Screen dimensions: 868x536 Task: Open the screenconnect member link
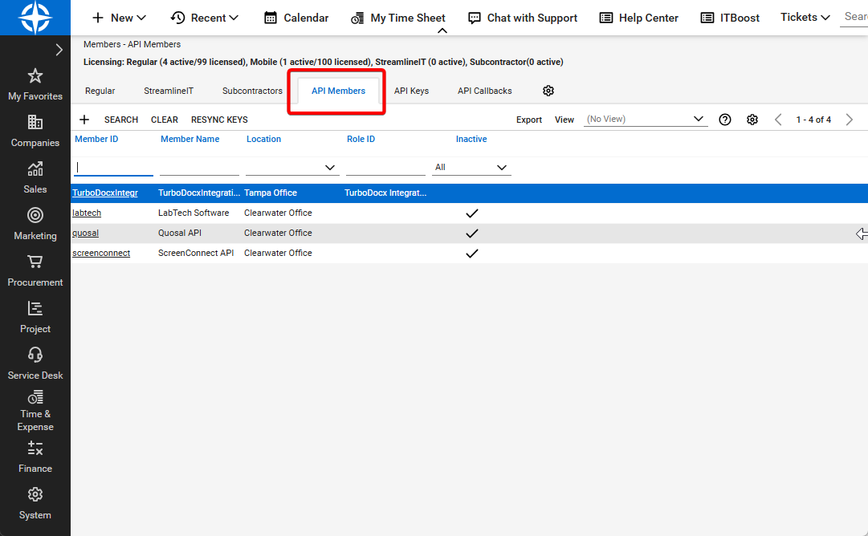click(101, 253)
